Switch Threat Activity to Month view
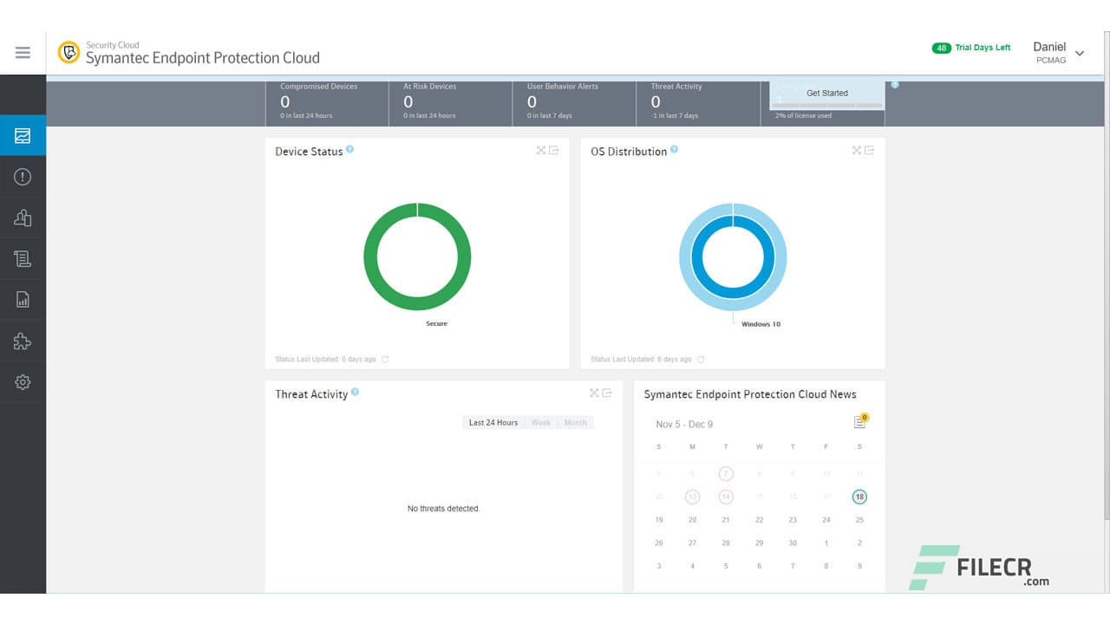 click(575, 422)
